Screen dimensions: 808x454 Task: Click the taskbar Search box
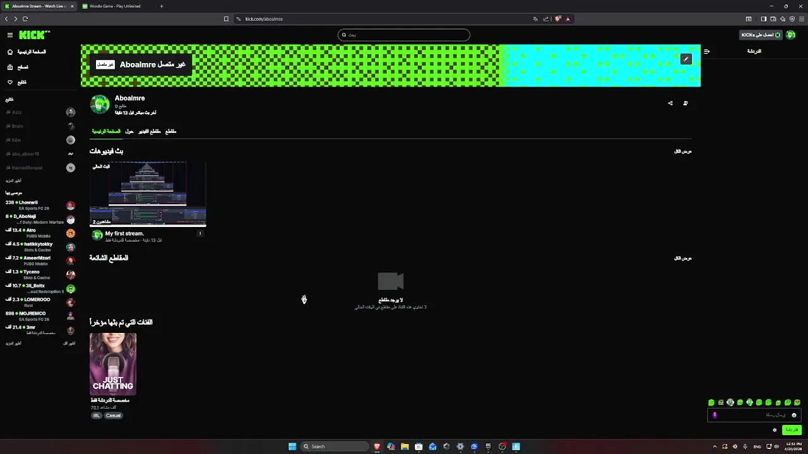tap(335, 446)
